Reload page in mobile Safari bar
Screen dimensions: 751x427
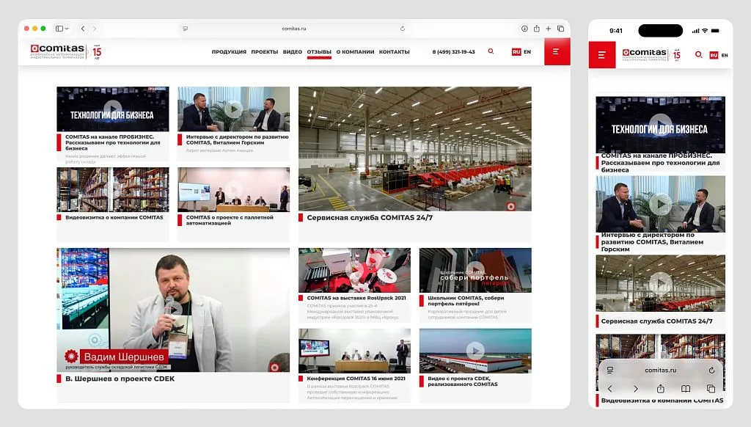711,370
